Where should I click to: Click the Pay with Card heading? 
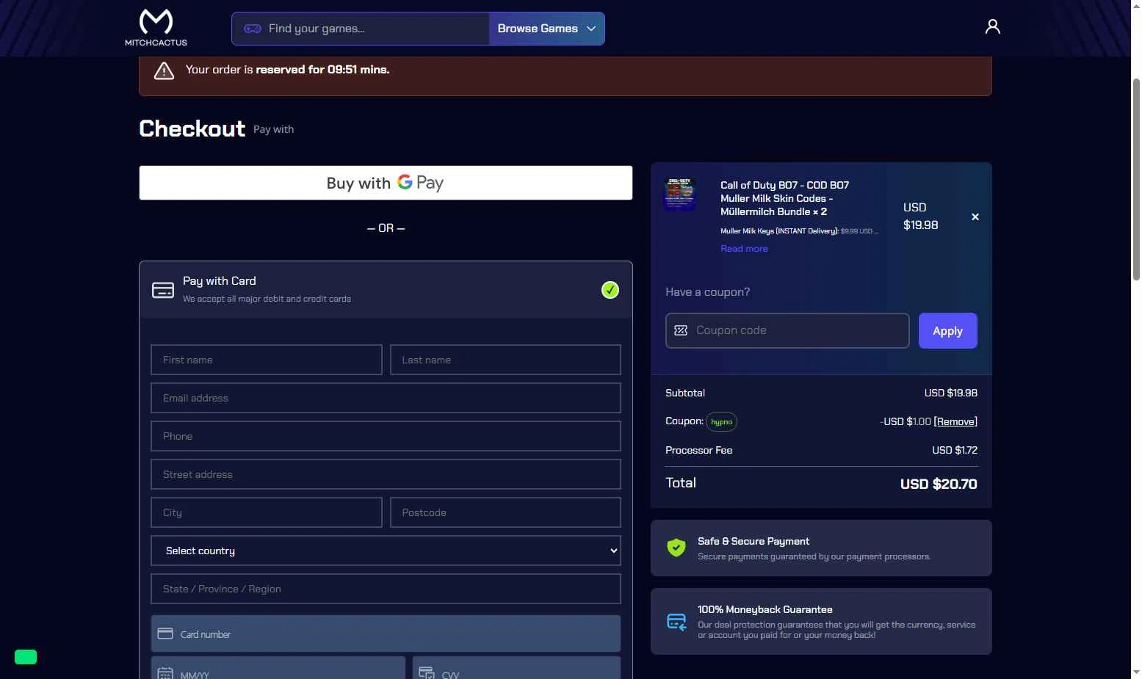coord(220,281)
